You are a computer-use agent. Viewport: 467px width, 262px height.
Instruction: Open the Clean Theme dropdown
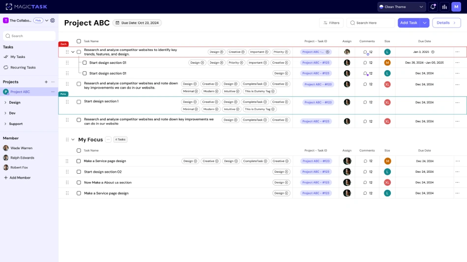401,7
